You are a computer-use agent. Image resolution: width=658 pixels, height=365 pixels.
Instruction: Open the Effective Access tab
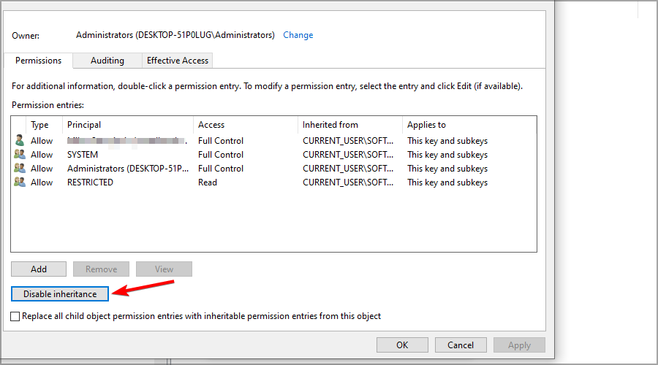(178, 61)
